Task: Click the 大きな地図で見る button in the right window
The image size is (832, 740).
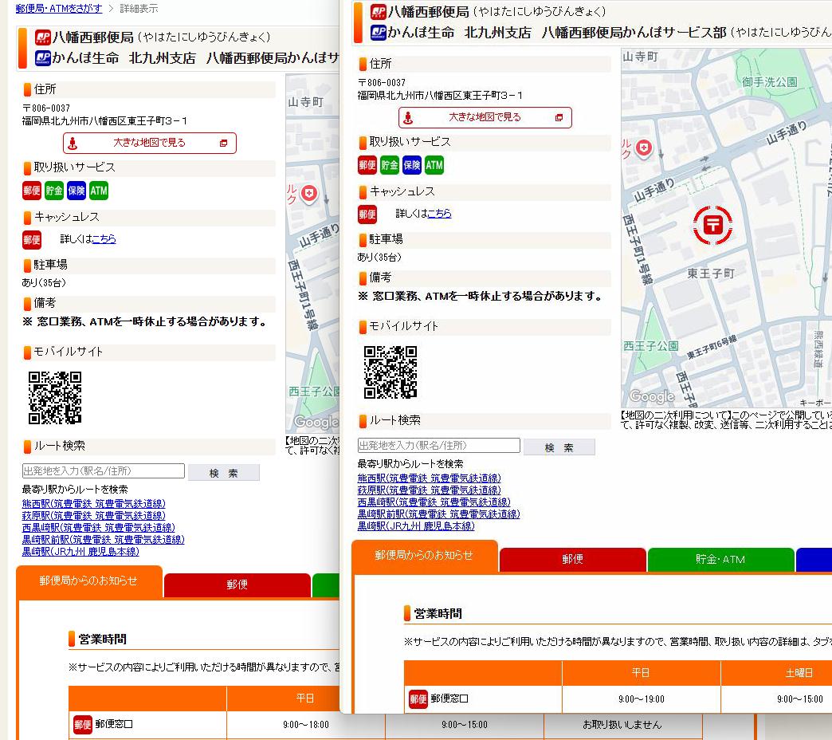Action: pyautogui.click(x=485, y=117)
